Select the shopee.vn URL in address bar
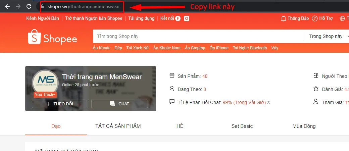This screenshot has height=151, width=349. click(x=84, y=7)
